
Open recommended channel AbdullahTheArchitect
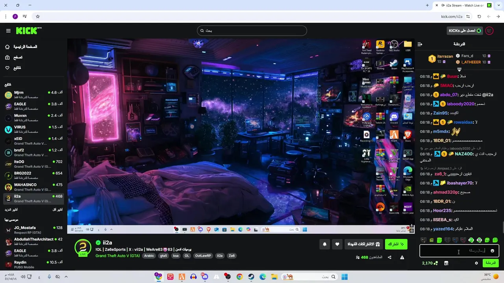(33, 241)
